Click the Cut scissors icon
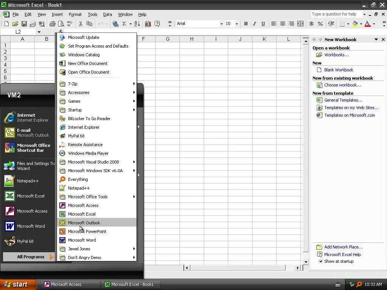Image resolution: width=387 pixels, height=290 pixels. [x=80, y=24]
